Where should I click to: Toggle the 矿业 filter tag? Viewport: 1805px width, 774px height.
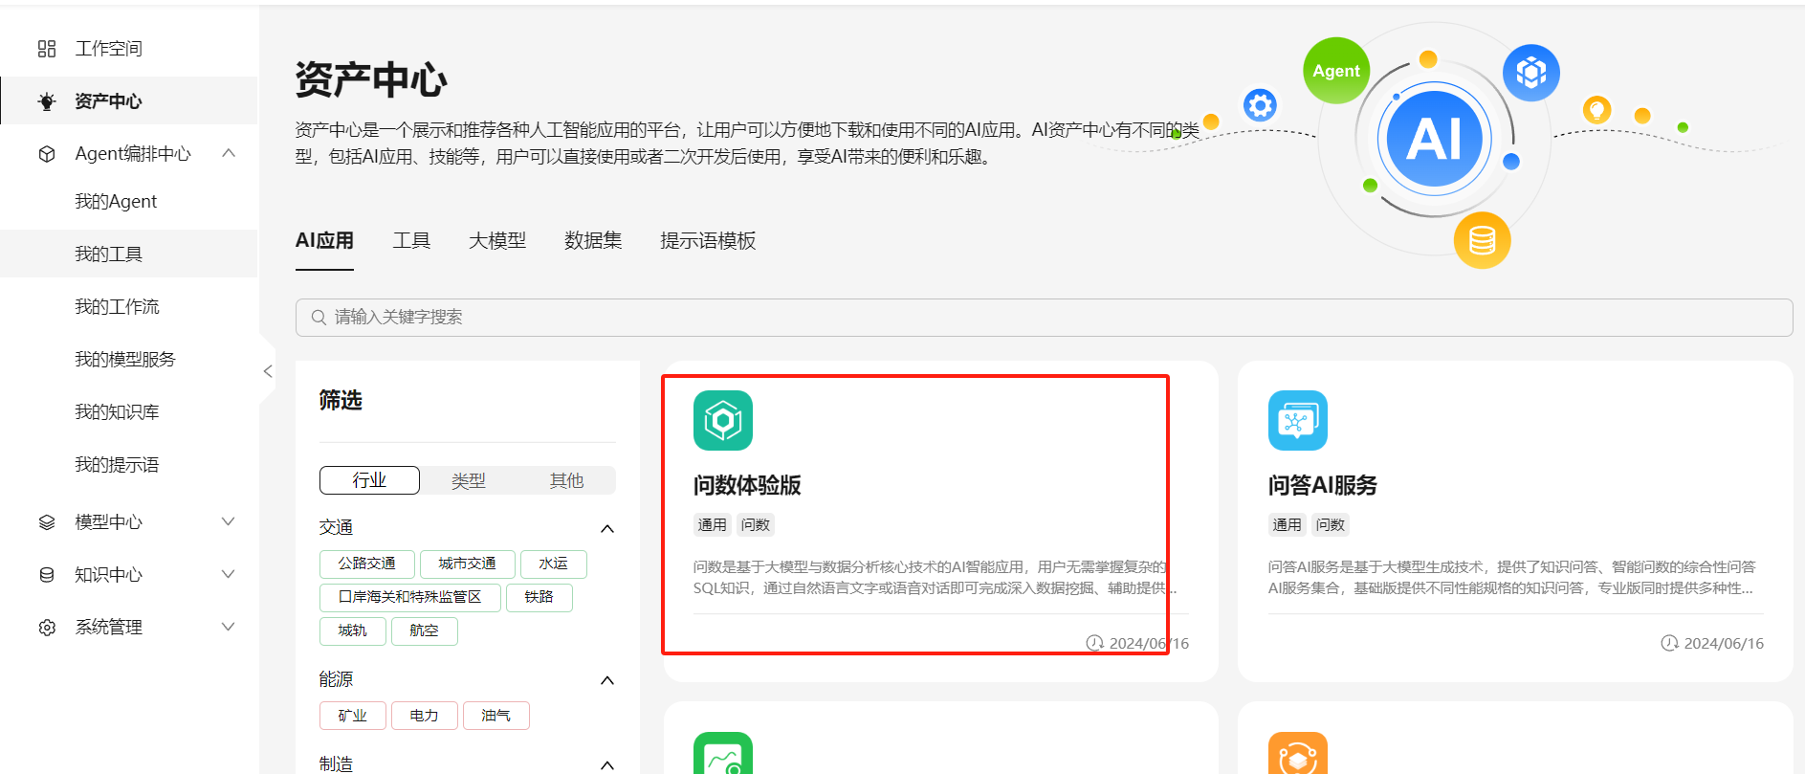tap(353, 716)
